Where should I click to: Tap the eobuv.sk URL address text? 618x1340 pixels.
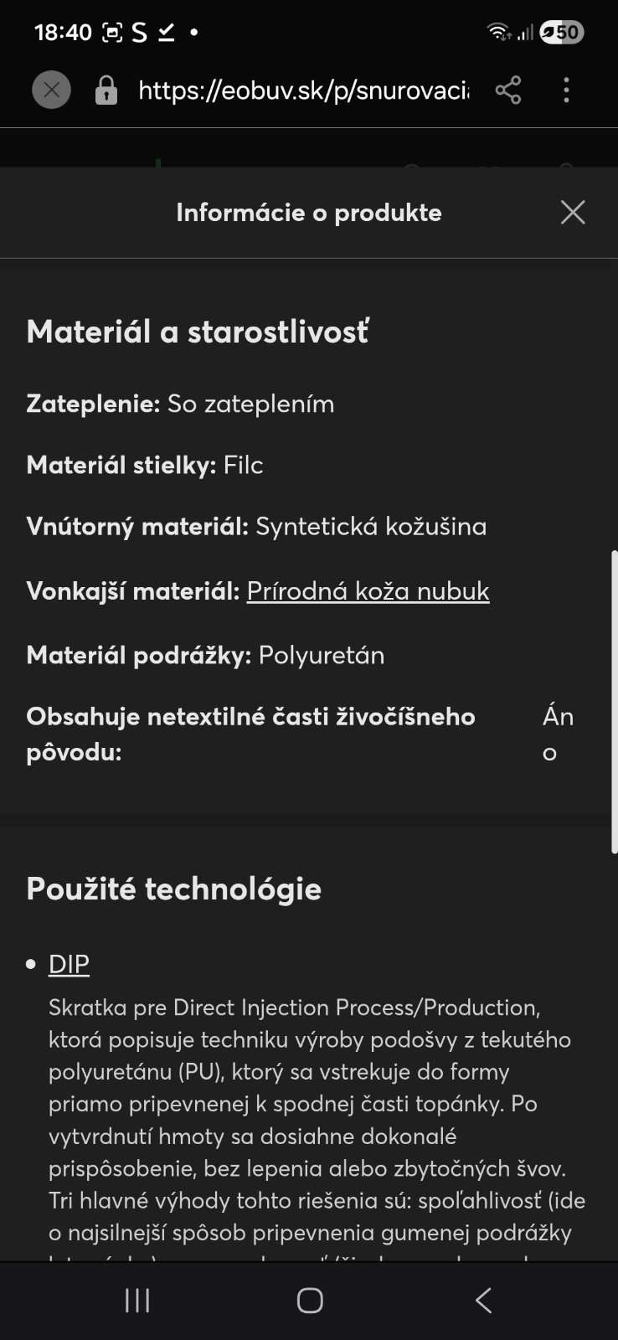click(x=303, y=90)
